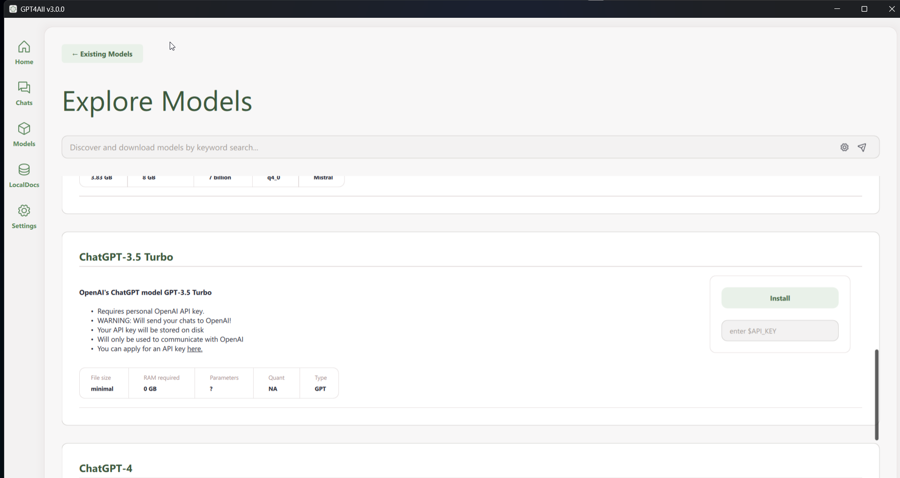Click the 'Parameters' ? cell

[224, 383]
